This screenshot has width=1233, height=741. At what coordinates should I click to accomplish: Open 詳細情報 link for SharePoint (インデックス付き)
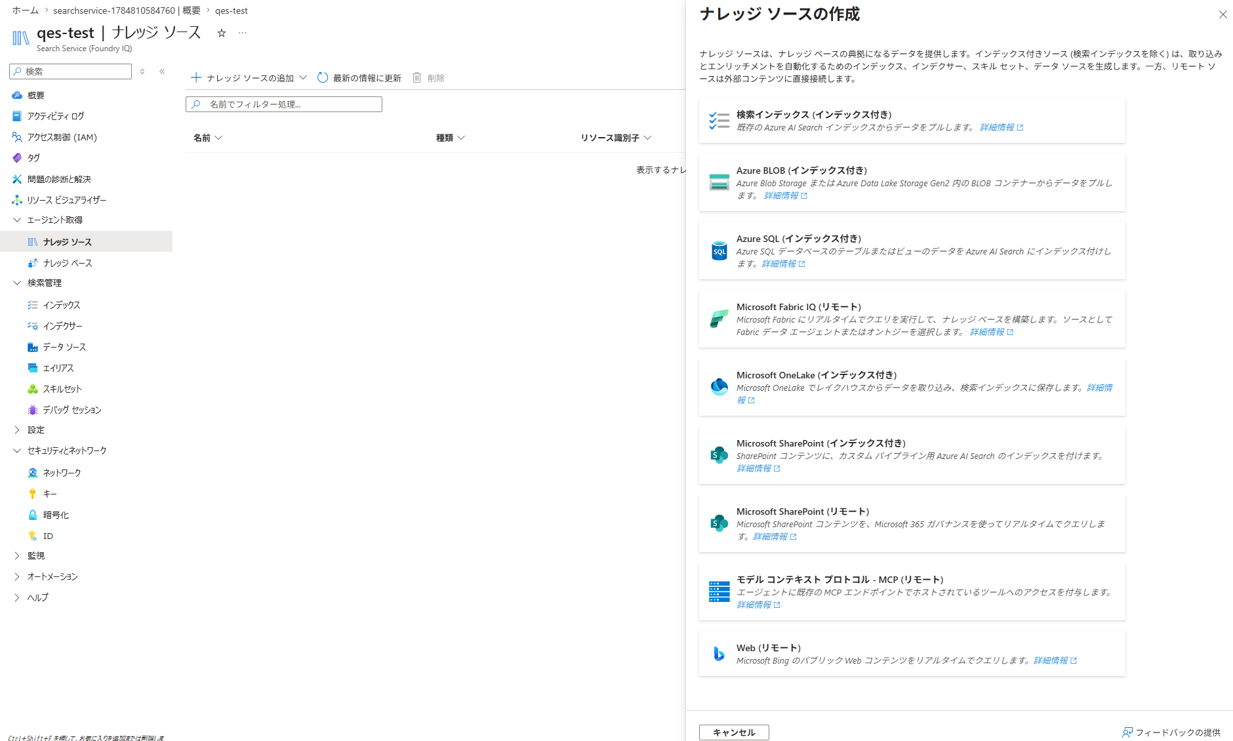coord(759,468)
